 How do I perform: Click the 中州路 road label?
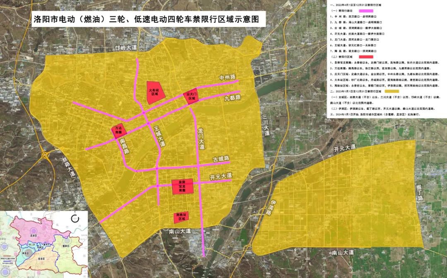pos(227,78)
